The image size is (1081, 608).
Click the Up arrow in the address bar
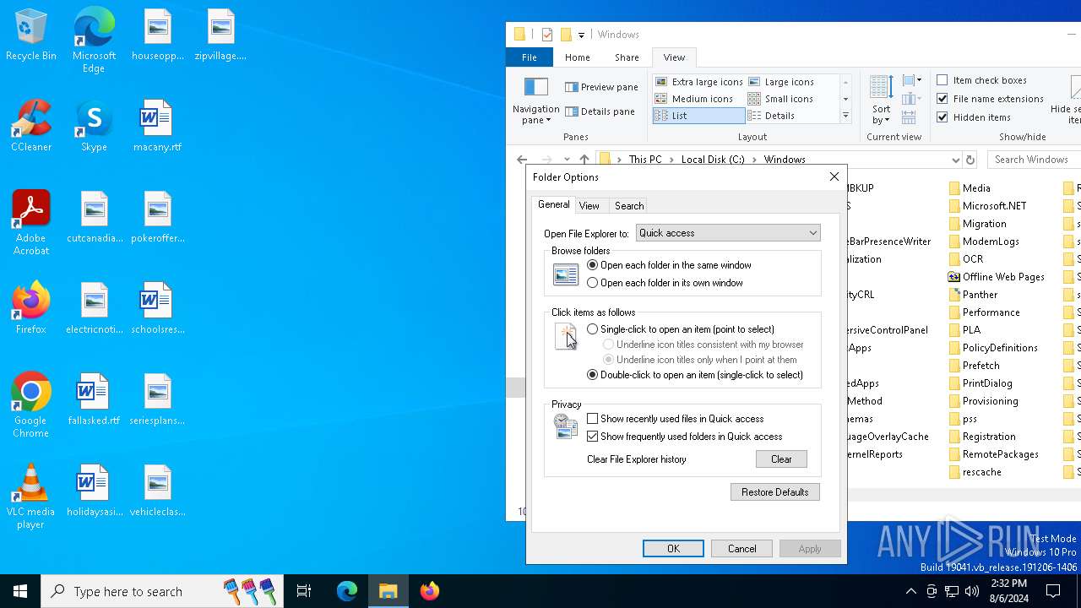(584, 160)
